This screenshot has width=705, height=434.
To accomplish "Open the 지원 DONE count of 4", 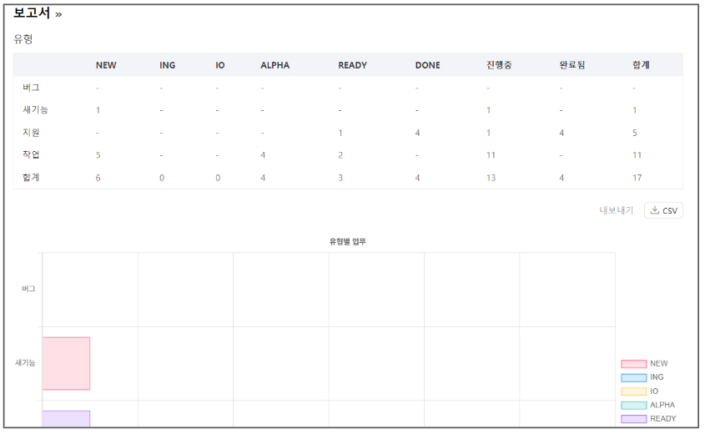I will 418,133.
